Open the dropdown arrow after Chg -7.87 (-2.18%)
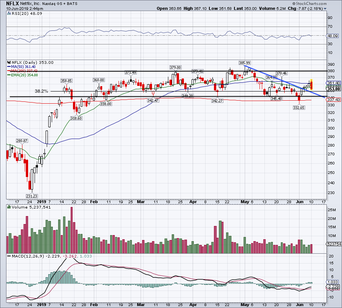342x308 pixels. point(325,9)
